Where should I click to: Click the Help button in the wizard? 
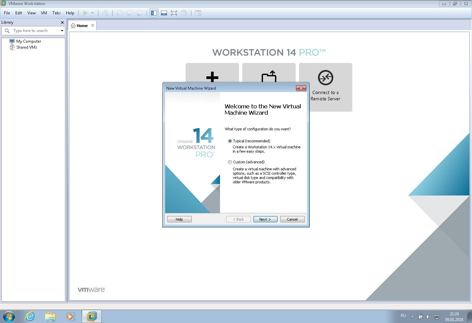(x=179, y=219)
